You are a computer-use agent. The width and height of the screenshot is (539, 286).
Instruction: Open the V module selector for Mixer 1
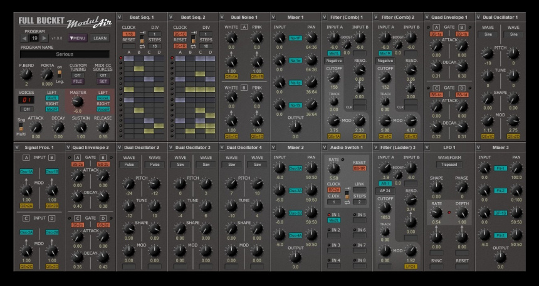(x=273, y=17)
